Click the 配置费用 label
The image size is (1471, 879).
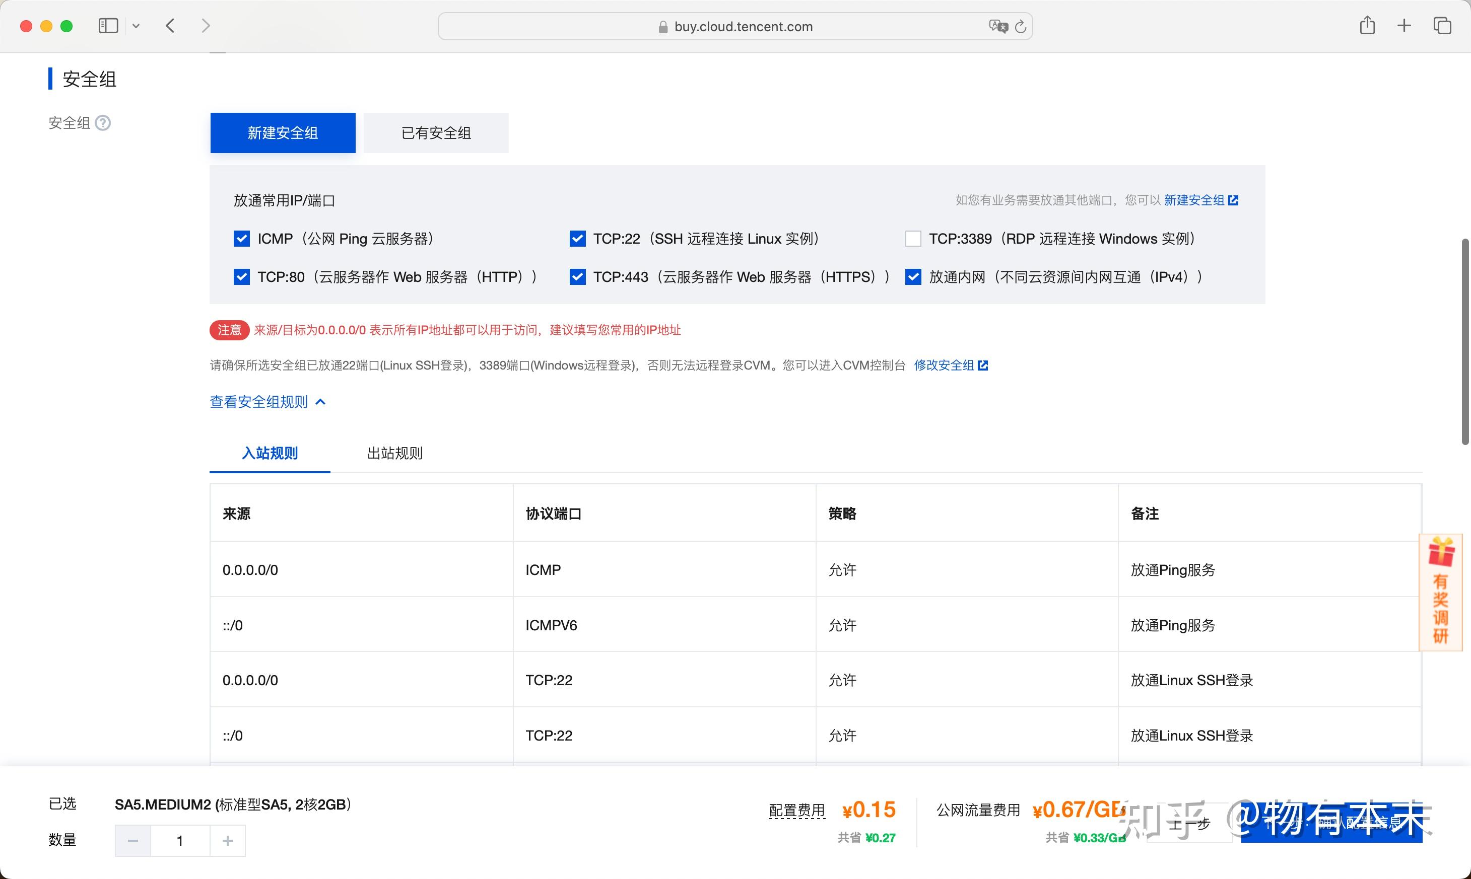(x=797, y=811)
